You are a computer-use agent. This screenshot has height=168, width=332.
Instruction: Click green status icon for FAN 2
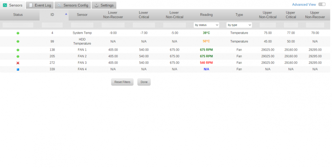pyautogui.click(x=18, y=57)
